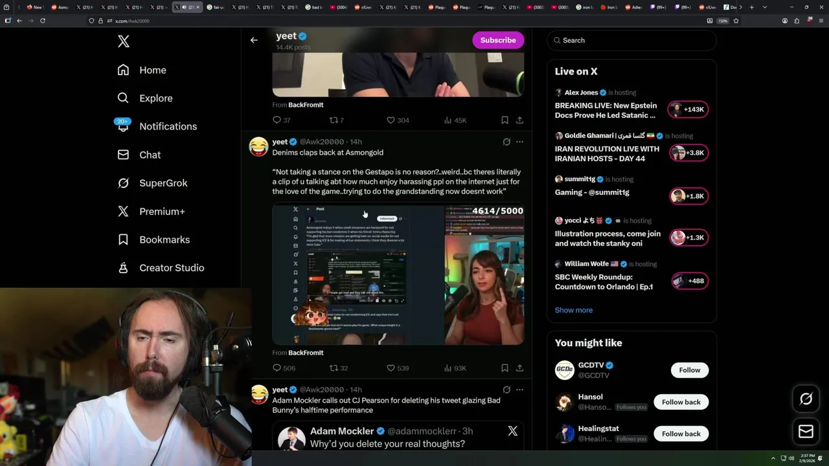The image size is (829, 466).
Task: Open BackFromIt link under Denims video
Action: (306, 353)
